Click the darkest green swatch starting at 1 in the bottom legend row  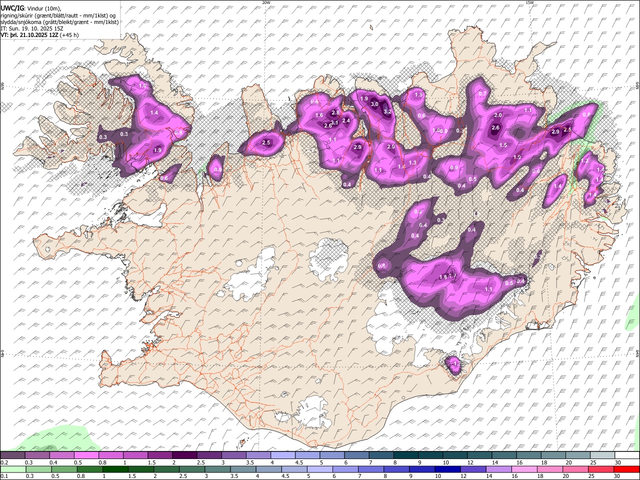115,469
